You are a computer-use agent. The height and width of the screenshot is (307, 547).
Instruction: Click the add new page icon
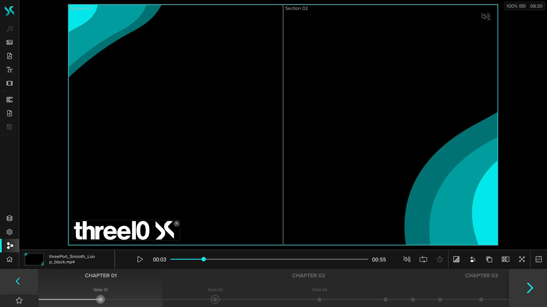9,113
